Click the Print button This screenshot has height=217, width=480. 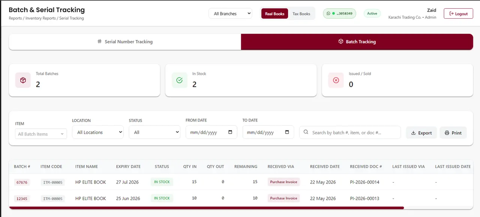pyautogui.click(x=453, y=132)
